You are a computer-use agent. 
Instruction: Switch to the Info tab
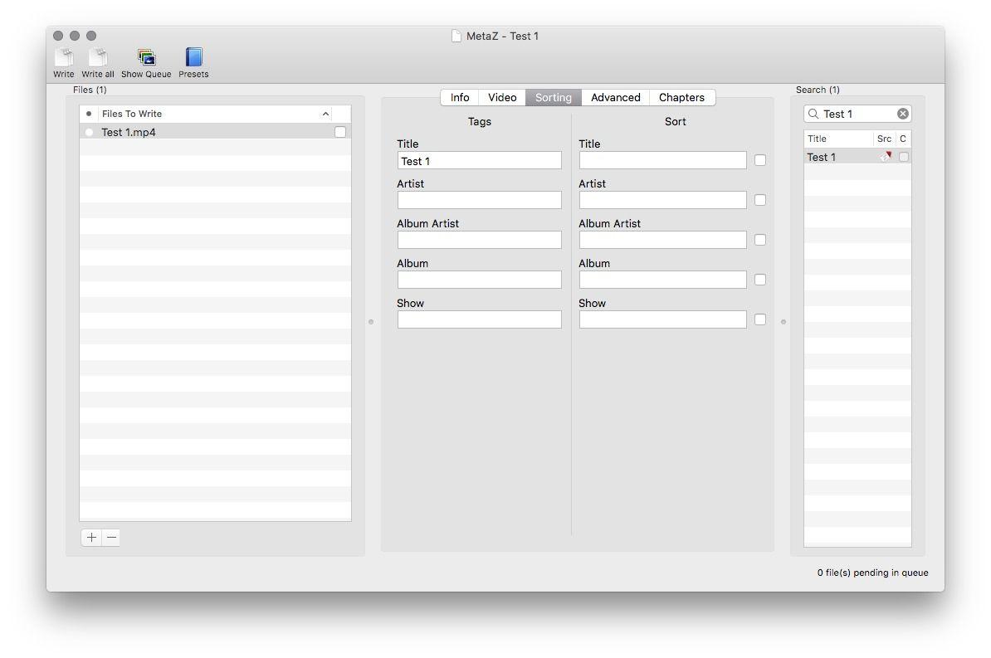[x=460, y=98]
